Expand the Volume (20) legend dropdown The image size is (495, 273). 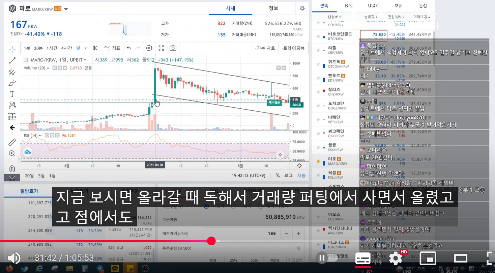pyautogui.click(x=48, y=68)
